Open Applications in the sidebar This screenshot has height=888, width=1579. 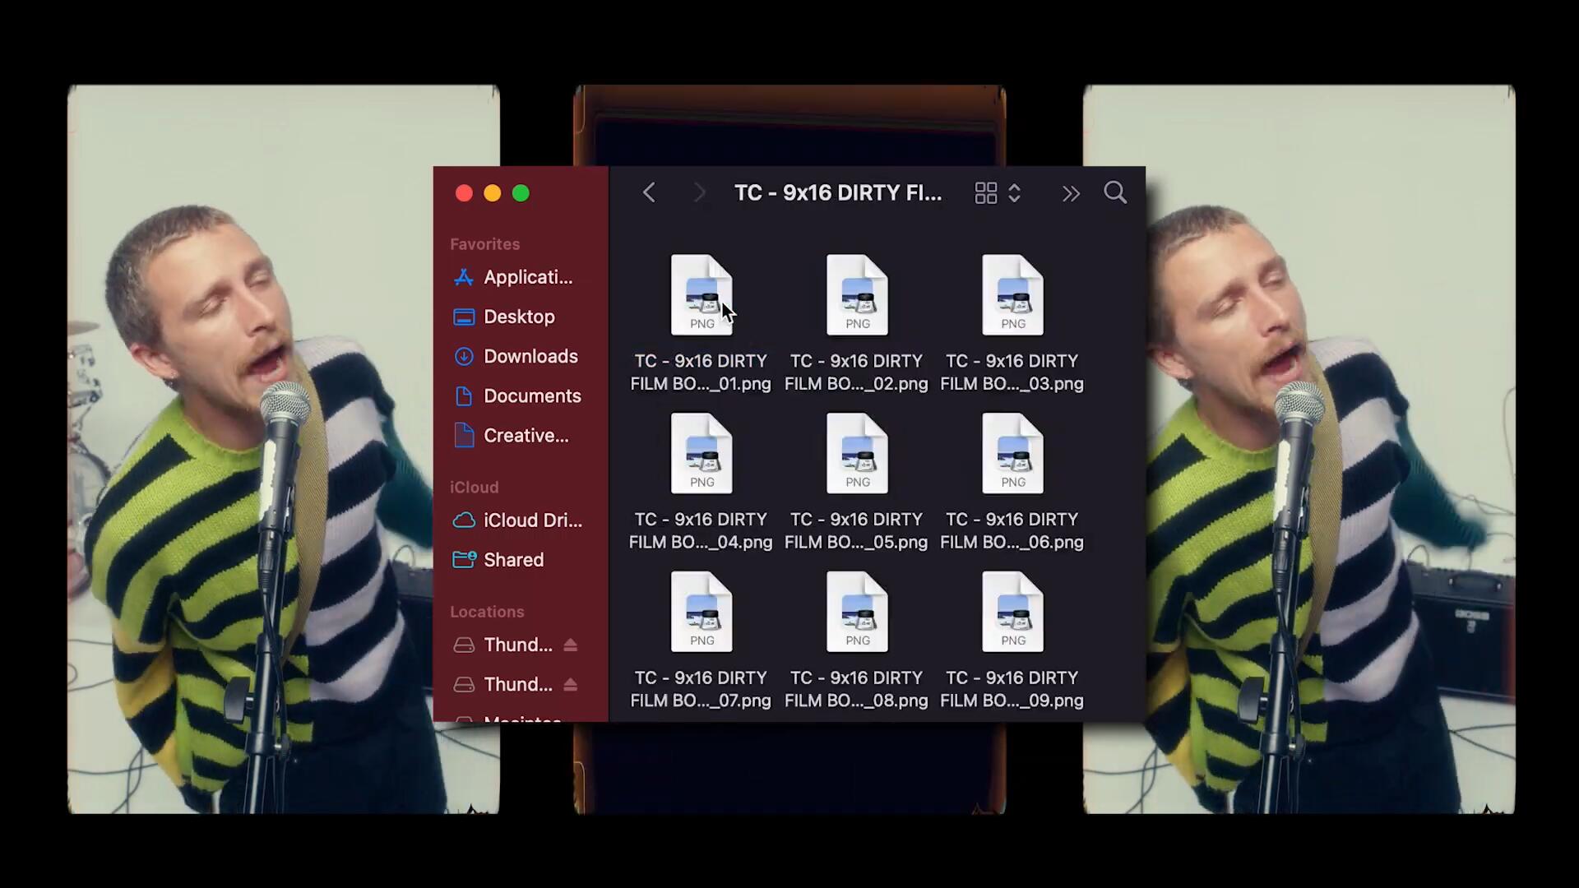pos(527,277)
